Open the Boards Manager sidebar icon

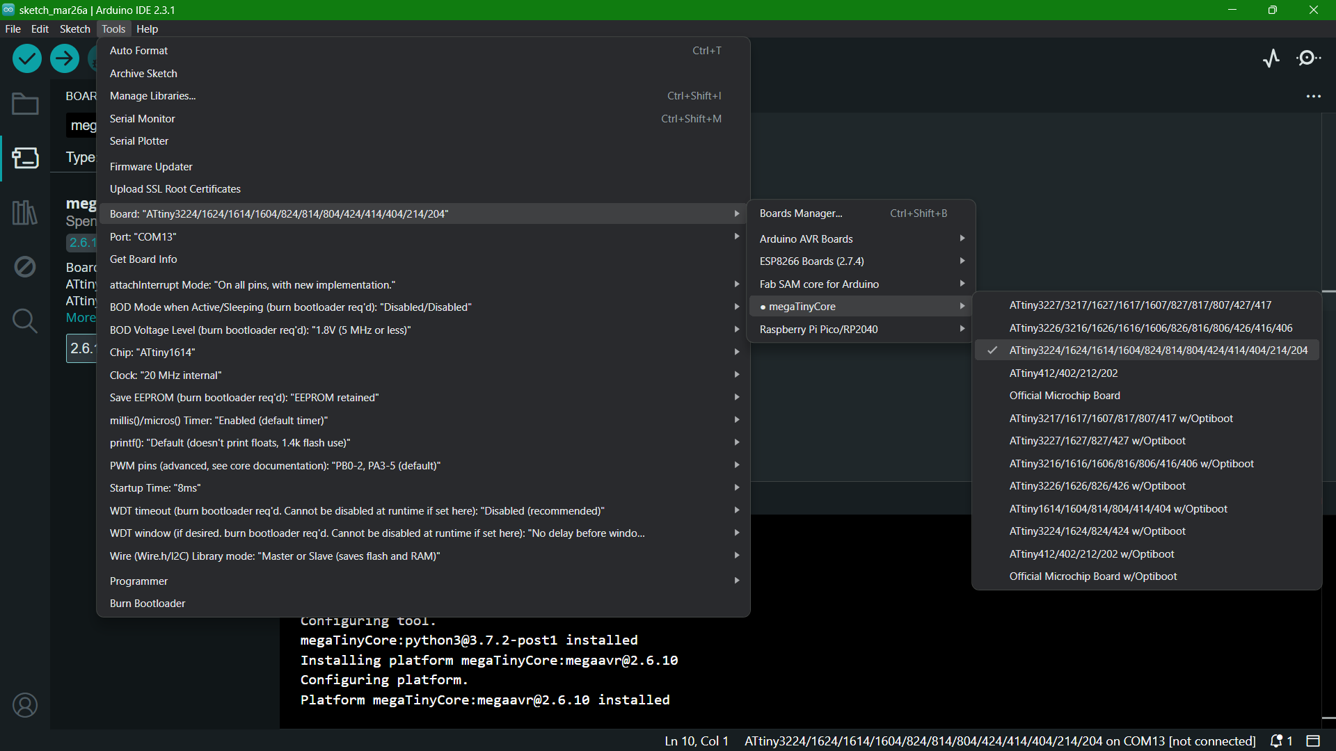coord(25,158)
